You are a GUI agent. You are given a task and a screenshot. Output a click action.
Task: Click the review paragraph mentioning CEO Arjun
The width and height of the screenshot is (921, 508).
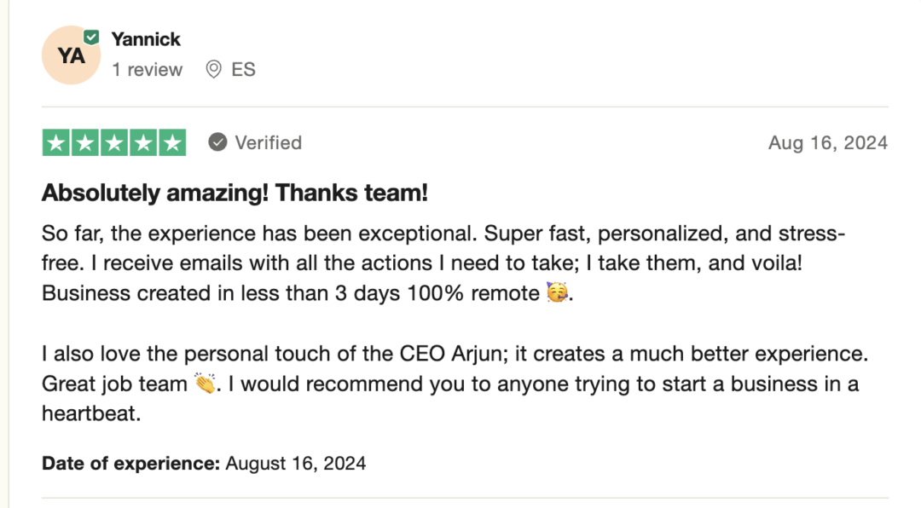pyautogui.click(x=455, y=384)
